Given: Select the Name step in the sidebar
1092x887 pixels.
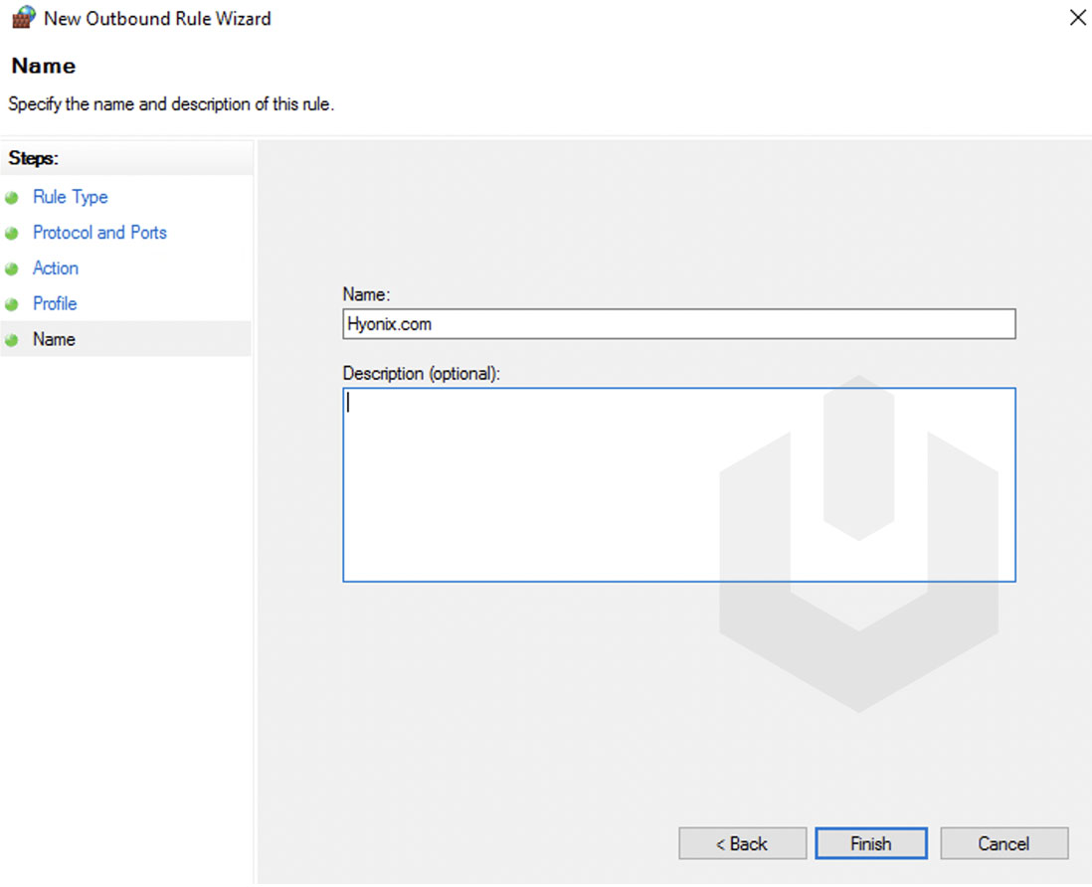Looking at the screenshot, I should 54,339.
